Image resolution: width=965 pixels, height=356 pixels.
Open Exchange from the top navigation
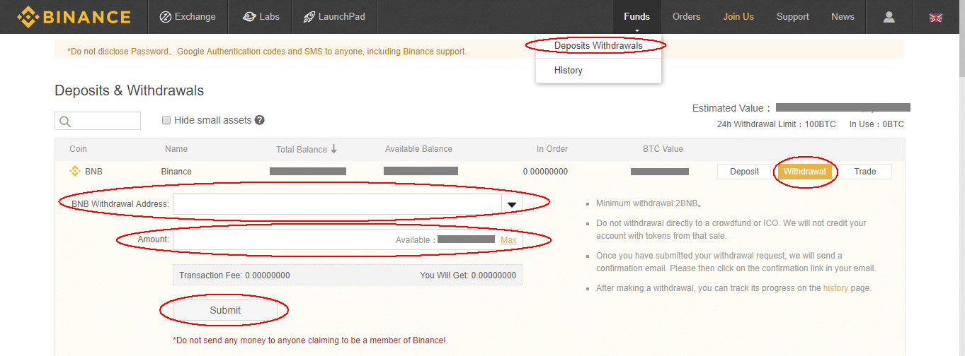point(188,17)
